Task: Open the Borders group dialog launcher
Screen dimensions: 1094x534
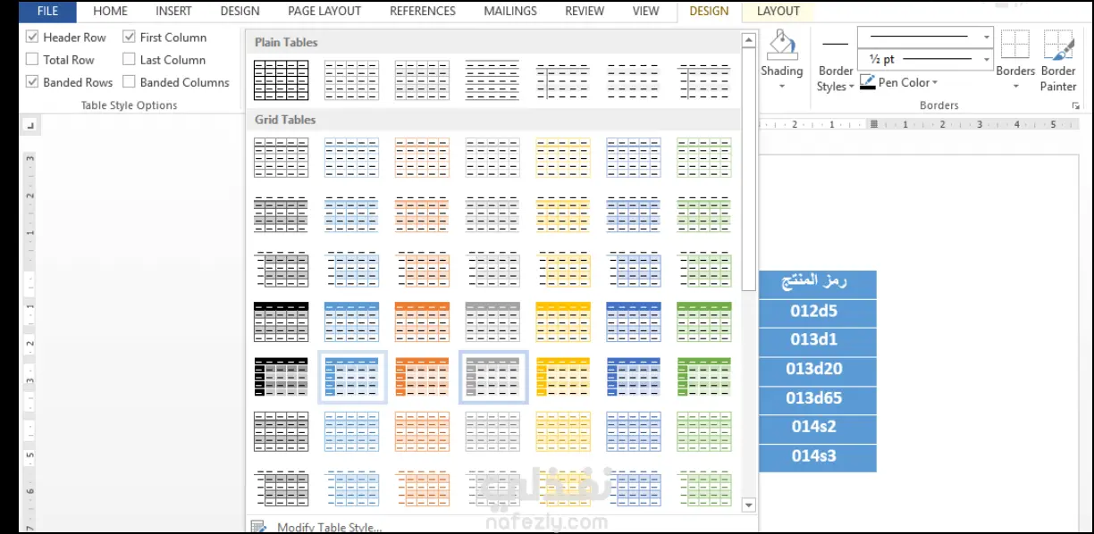Action: click(x=1074, y=105)
